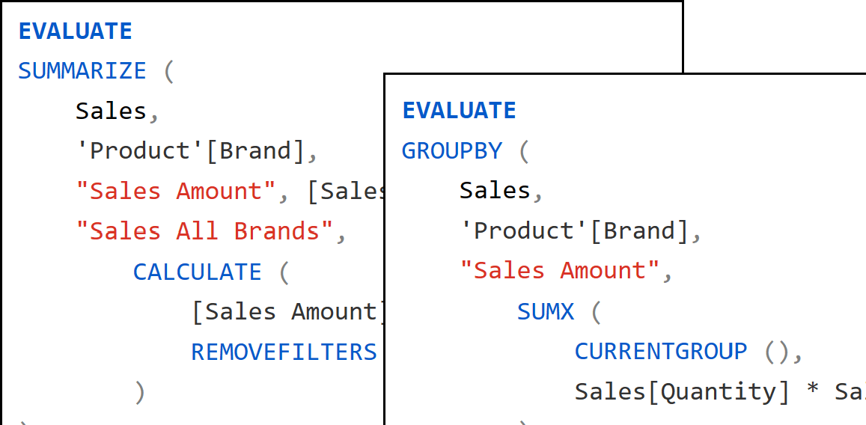Image resolution: width=866 pixels, height=425 pixels.
Task: Click 'Product'[Brand] in the SUMMARIZE query
Action: [190, 151]
